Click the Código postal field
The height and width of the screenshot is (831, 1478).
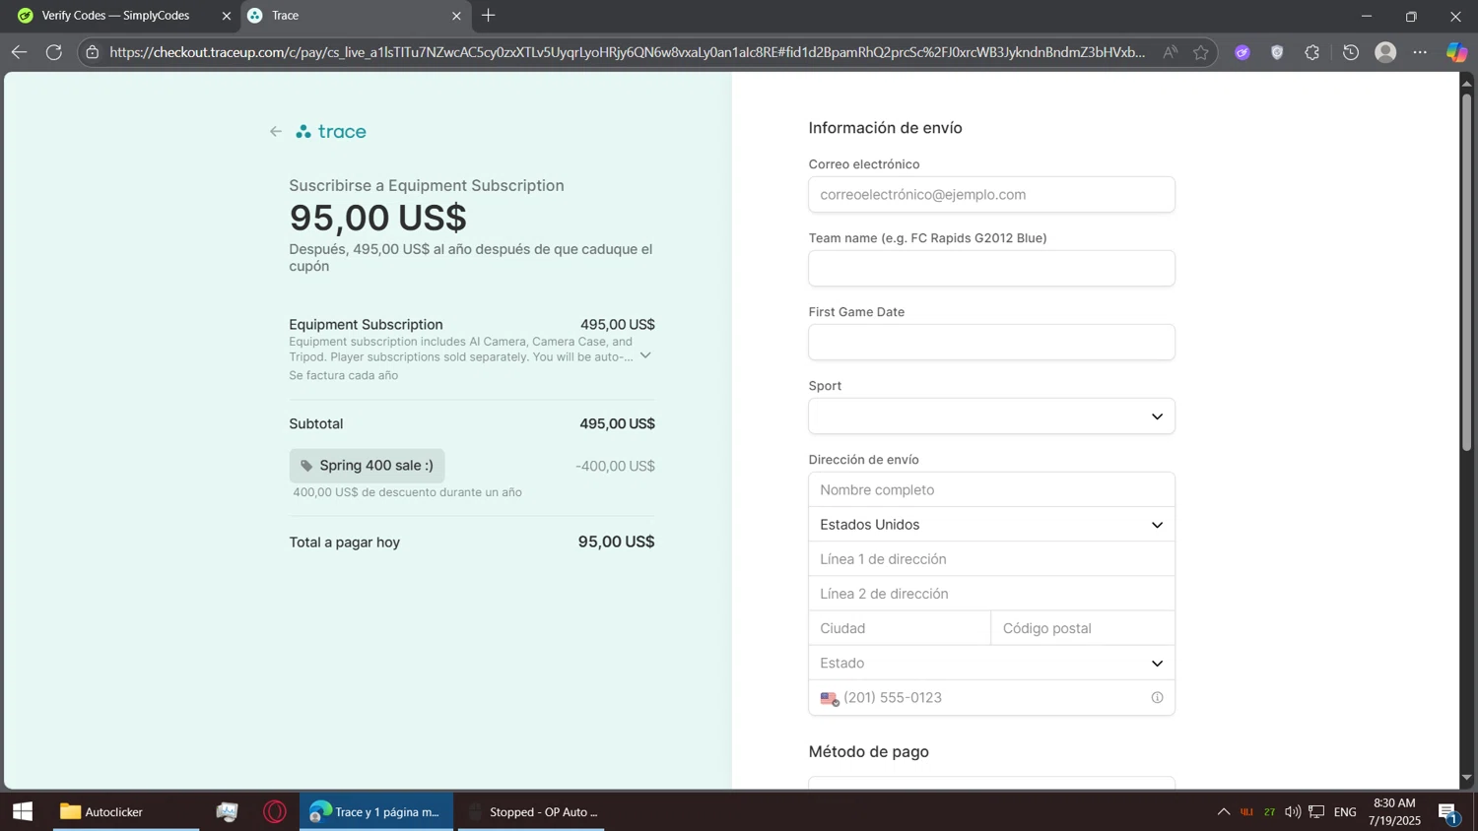pyautogui.click(x=1083, y=628)
